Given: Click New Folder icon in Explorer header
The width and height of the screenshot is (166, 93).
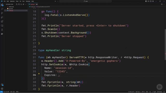Looking at the screenshot, I should [19, 4].
